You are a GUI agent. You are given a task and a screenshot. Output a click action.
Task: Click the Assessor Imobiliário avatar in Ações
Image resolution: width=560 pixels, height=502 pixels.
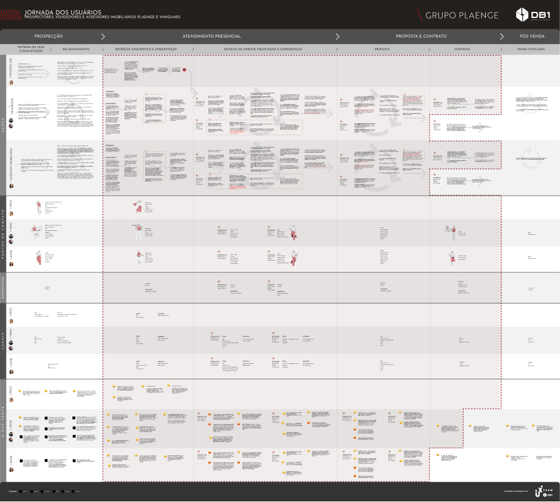click(x=11, y=186)
